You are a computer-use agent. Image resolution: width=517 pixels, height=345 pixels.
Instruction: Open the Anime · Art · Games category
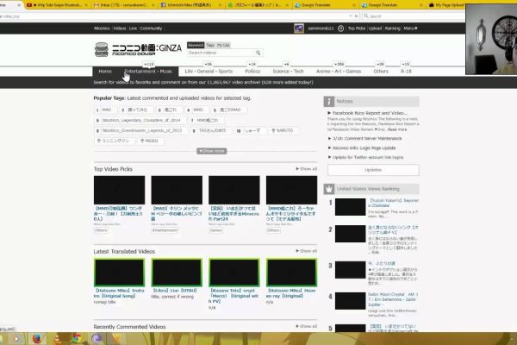pyautogui.click(x=339, y=72)
